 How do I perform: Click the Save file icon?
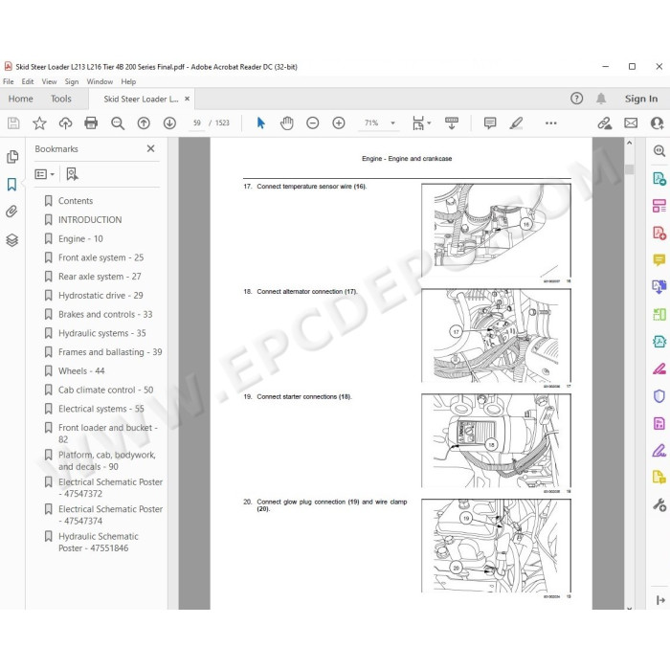tap(13, 123)
